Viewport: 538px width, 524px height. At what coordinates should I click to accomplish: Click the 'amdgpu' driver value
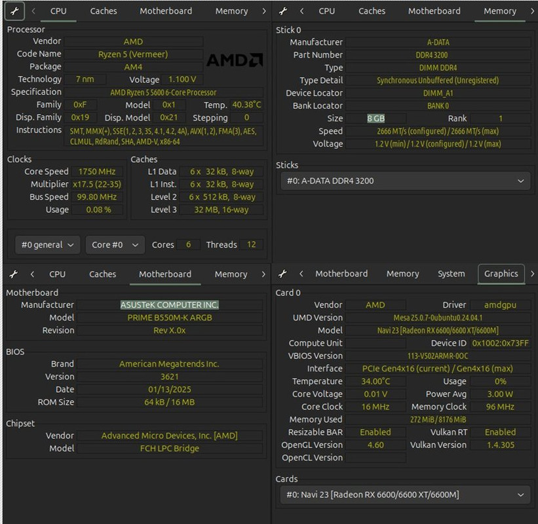(x=500, y=305)
